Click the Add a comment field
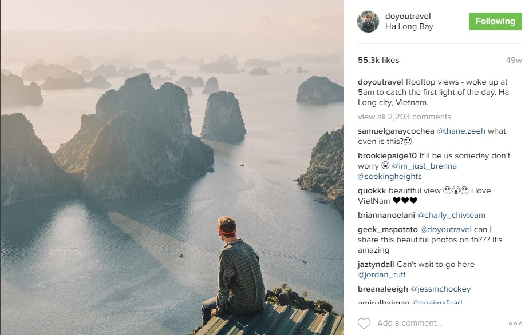525x335 pixels. pyautogui.click(x=435, y=323)
